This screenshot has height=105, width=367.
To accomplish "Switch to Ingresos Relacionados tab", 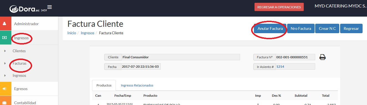I will pyautogui.click(x=137, y=85).
